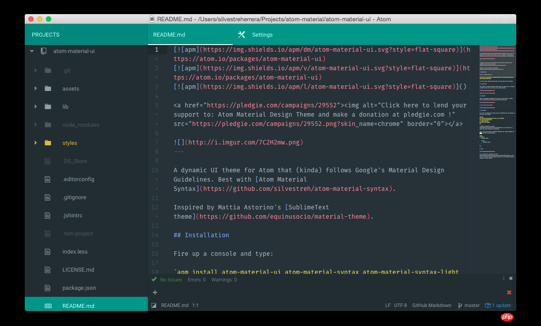This screenshot has height=326, width=541.
Task: Click the .editorconfig file icon
Action: pos(48,179)
